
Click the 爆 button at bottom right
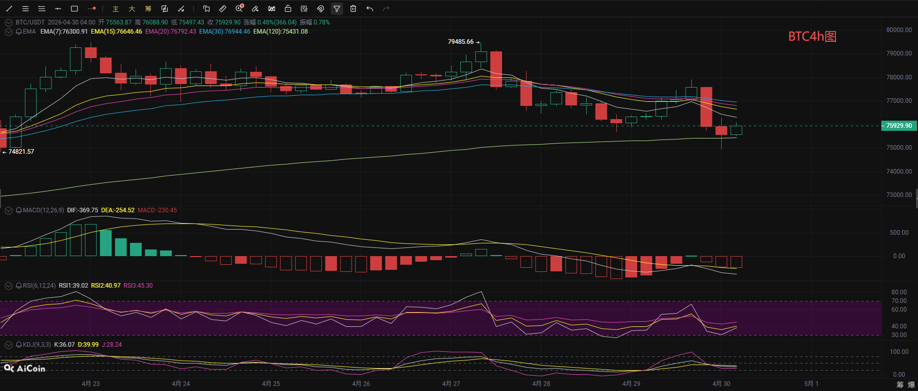tap(911, 384)
